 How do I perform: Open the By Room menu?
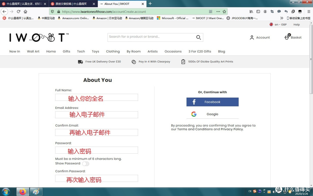pyautogui.click(x=134, y=51)
